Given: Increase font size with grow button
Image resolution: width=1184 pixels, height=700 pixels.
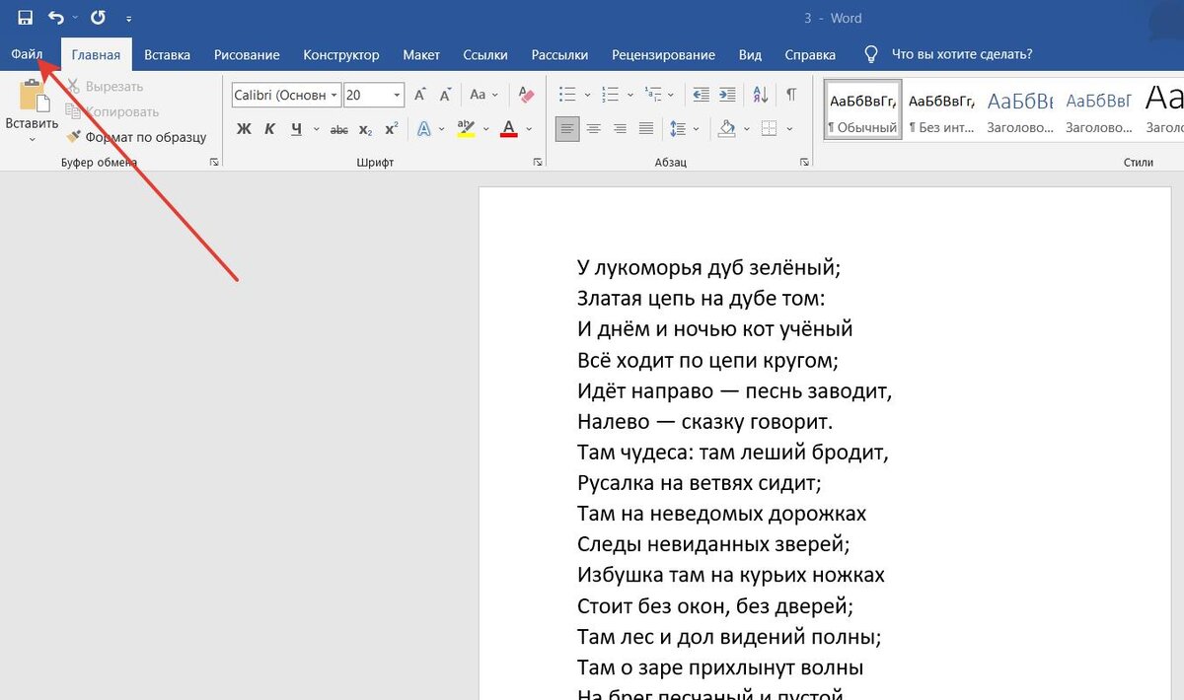Looking at the screenshot, I should [420, 96].
